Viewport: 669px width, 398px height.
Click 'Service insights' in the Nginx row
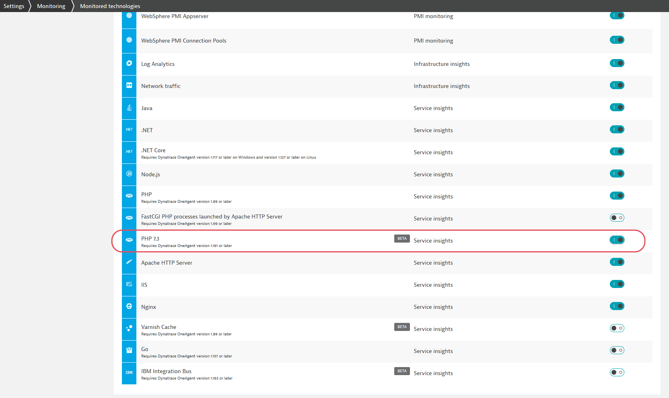pyautogui.click(x=433, y=307)
